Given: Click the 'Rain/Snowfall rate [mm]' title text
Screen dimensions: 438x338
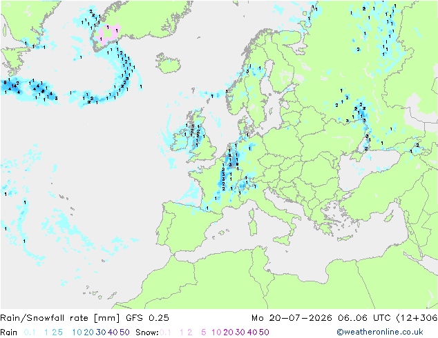Looking at the screenshot, I should point(60,317).
